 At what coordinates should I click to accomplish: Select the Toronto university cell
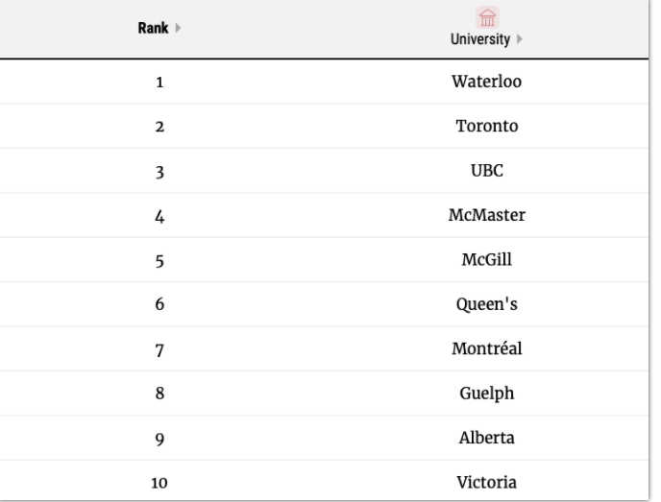pyautogui.click(x=486, y=126)
